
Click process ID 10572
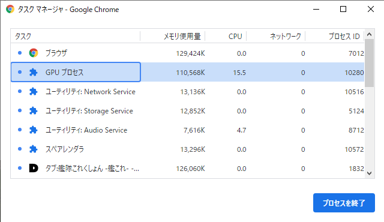[354, 149]
